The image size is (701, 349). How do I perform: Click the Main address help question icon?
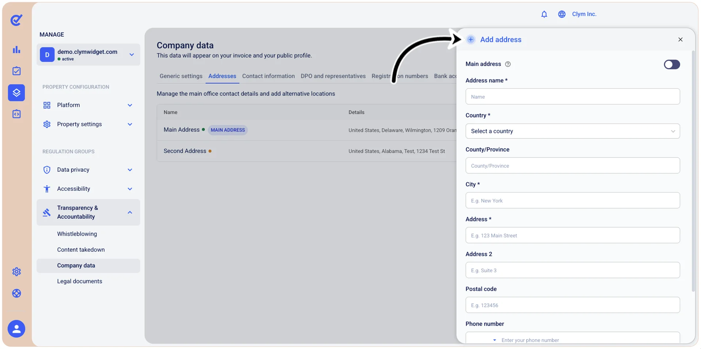click(508, 64)
